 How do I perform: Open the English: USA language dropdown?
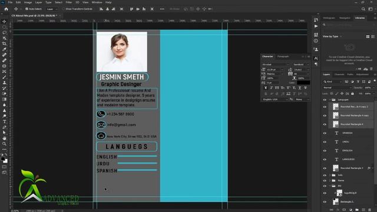pos(275,100)
